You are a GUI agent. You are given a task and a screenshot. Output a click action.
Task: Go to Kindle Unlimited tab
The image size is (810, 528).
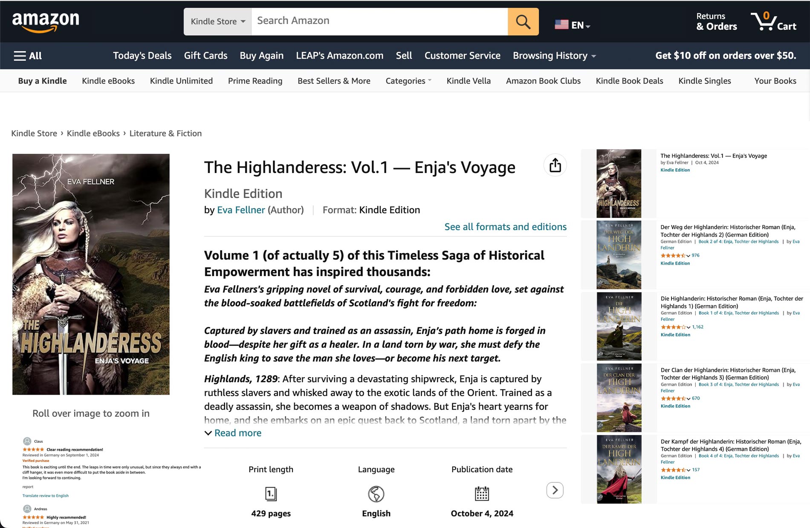(181, 81)
